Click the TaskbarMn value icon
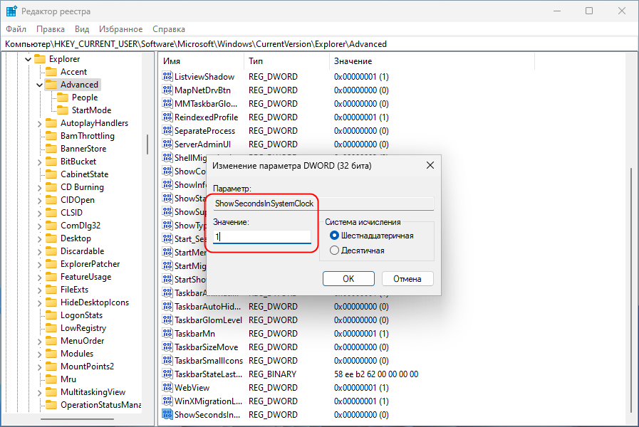639x427 pixels. coord(167,333)
